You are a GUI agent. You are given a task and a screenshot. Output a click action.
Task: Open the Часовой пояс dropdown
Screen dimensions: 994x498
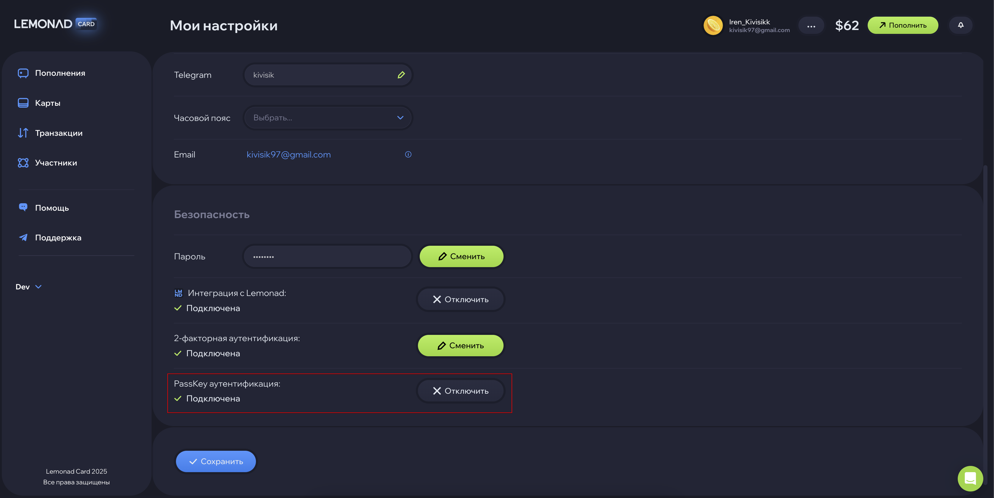point(328,118)
